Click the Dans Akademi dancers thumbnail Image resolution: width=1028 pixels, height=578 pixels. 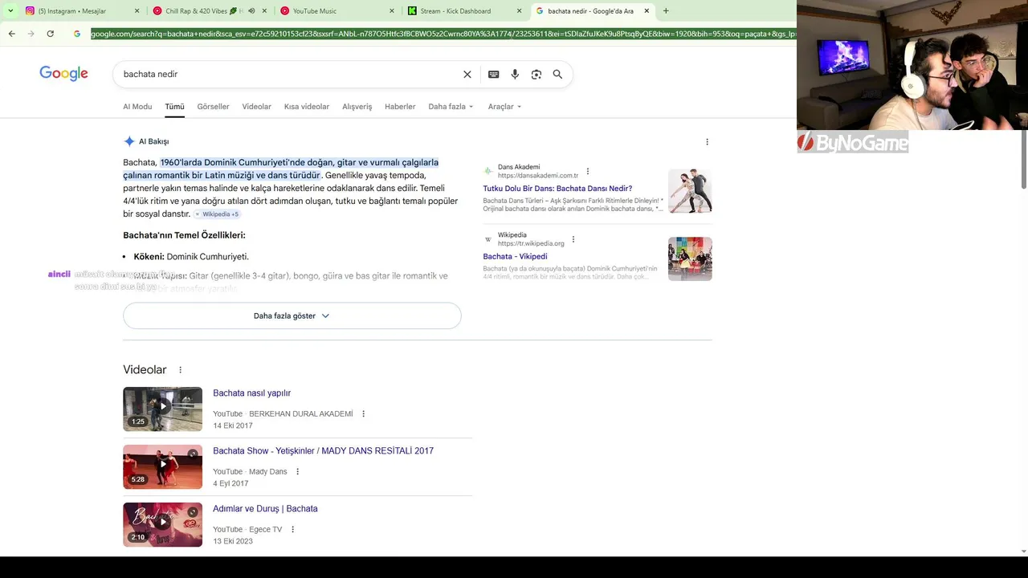tap(690, 191)
